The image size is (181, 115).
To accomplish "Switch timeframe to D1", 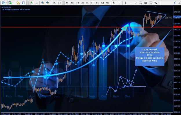I will 97,3.
